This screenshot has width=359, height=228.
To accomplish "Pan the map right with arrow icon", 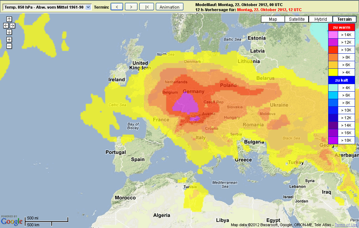I will click(12, 25).
